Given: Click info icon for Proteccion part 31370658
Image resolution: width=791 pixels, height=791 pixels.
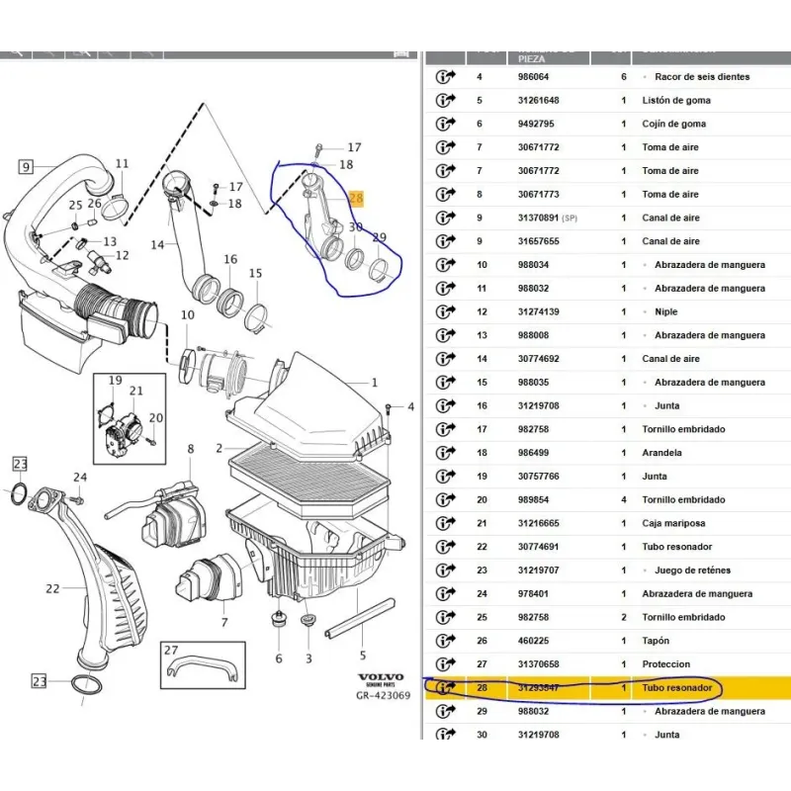Looking at the screenshot, I should (444, 664).
